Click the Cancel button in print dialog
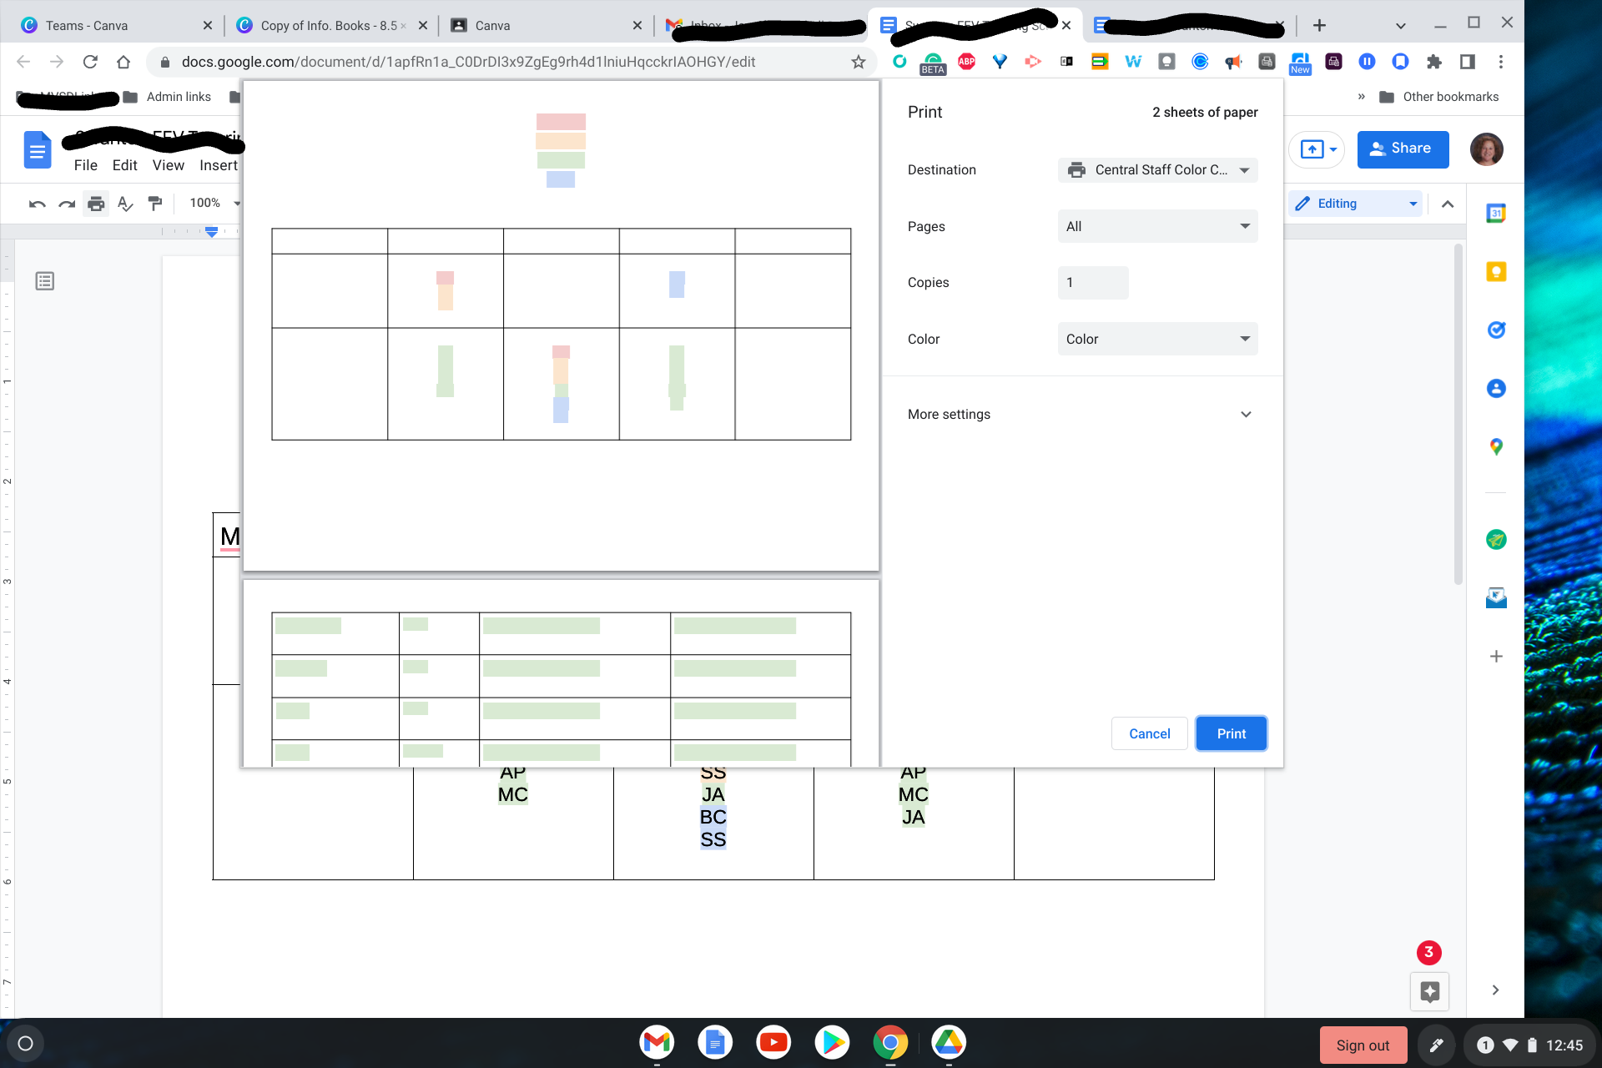Image resolution: width=1602 pixels, height=1068 pixels. (x=1149, y=733)
